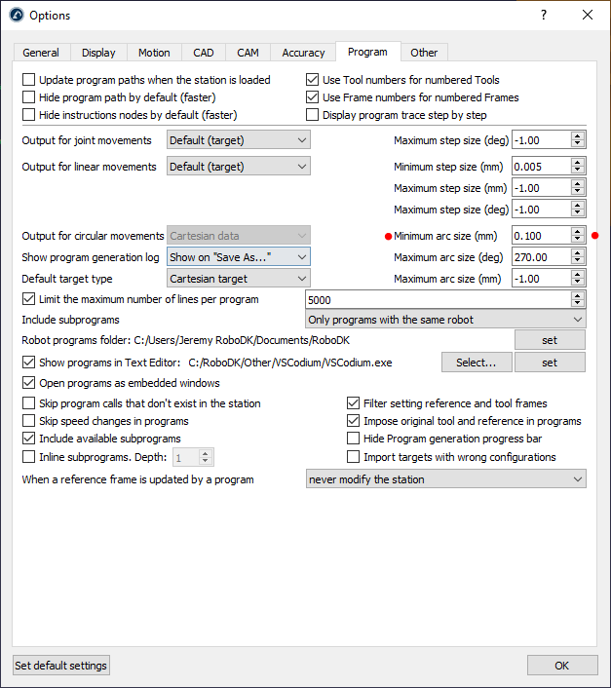The height and width of the screenshot is (688, 611).
Task: Check Skip speed changes in programs
Action: click(29, 421)
